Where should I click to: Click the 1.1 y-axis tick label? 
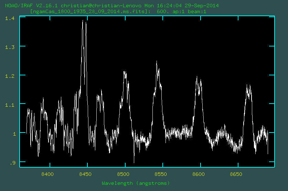click(10, 104)
